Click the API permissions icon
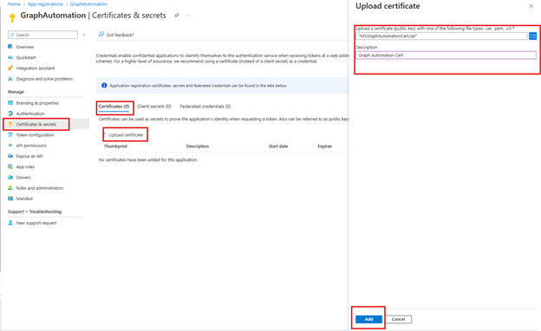 point(10,146)
